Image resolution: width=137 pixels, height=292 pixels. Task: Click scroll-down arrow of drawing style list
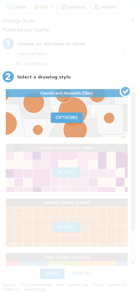(x=133, y=263)
